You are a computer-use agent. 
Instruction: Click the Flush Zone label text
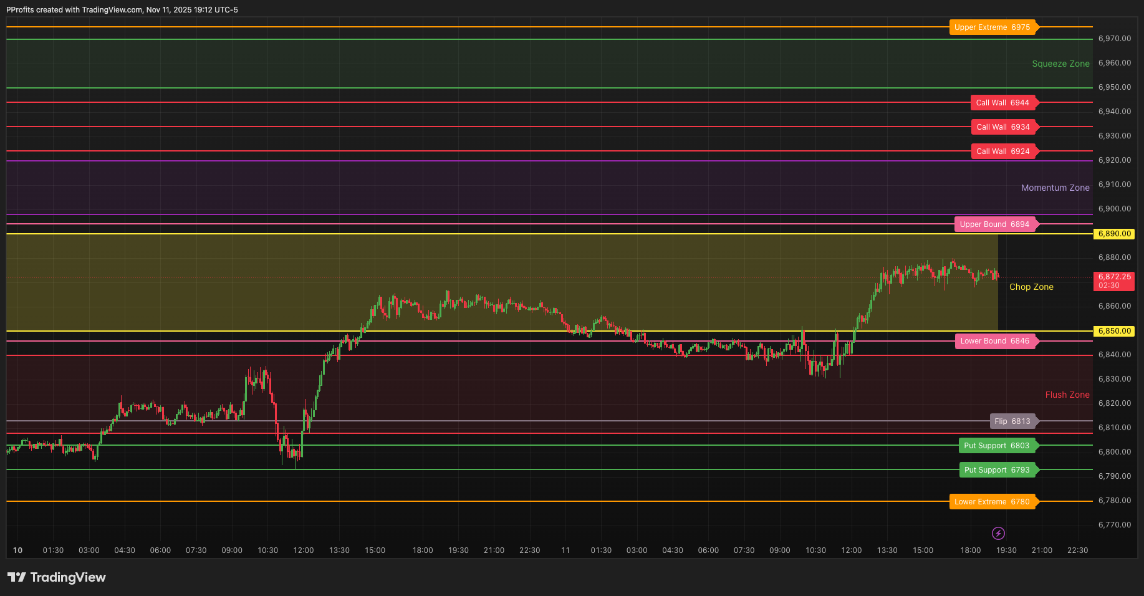(x=1067, y=395)
